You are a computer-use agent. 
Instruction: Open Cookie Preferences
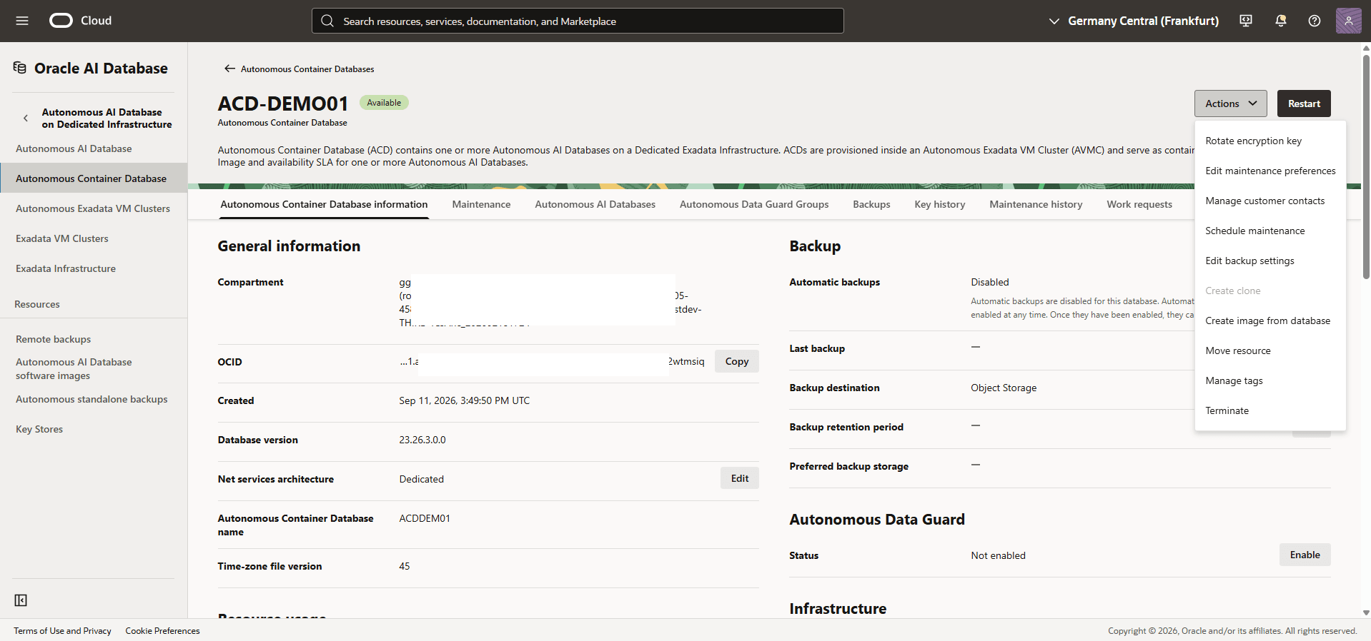pos(162,631)
